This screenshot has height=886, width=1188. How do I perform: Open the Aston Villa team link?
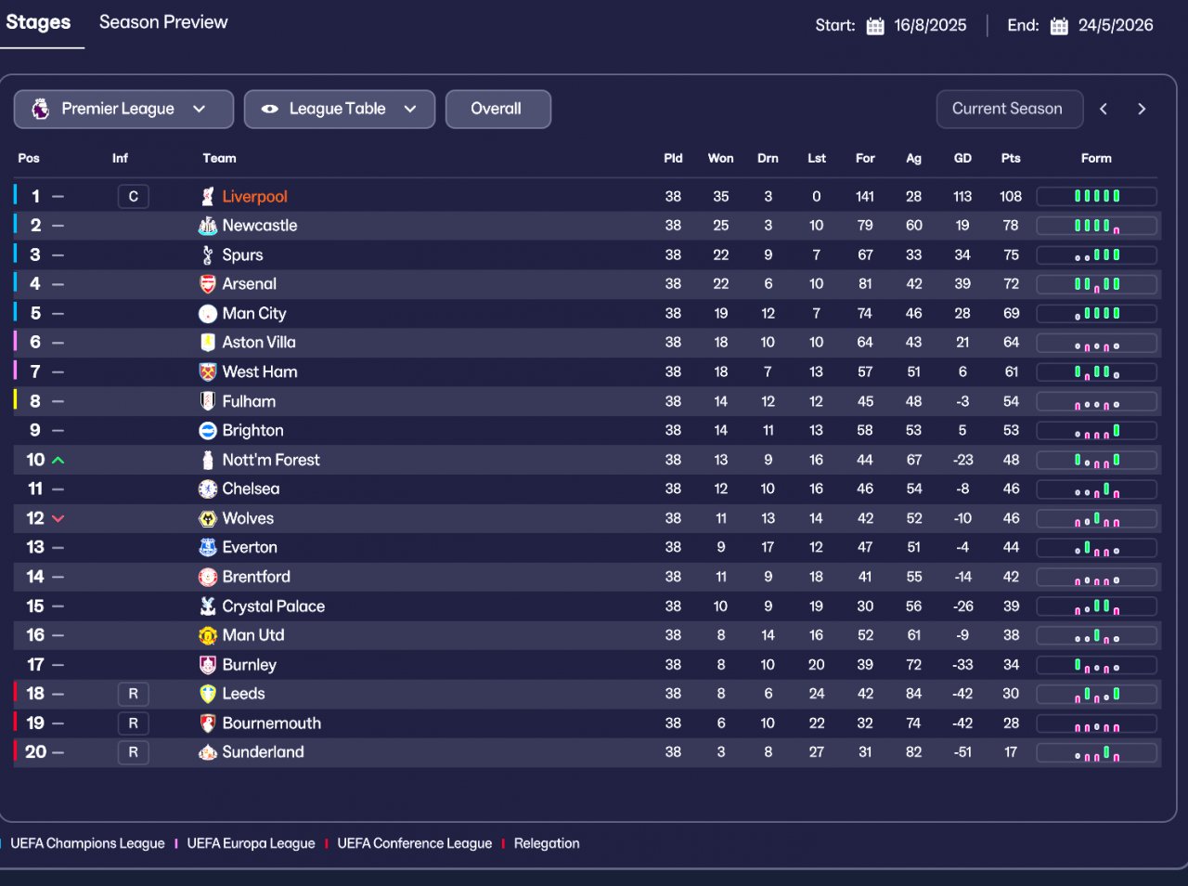click(x=259, y=343)
